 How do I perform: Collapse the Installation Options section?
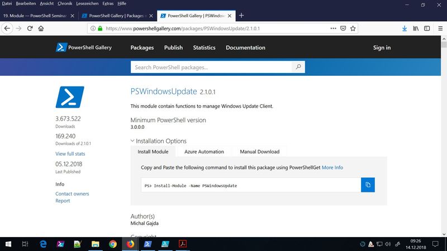(x=159, y=141)
